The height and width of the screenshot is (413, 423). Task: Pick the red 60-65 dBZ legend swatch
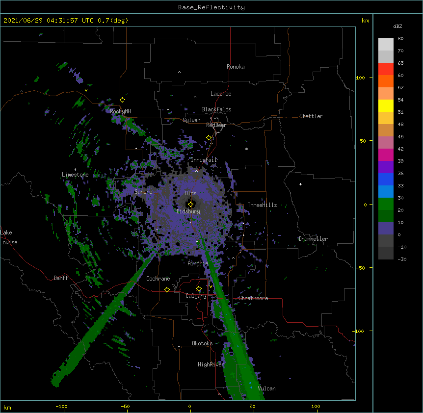coord(386,69)
